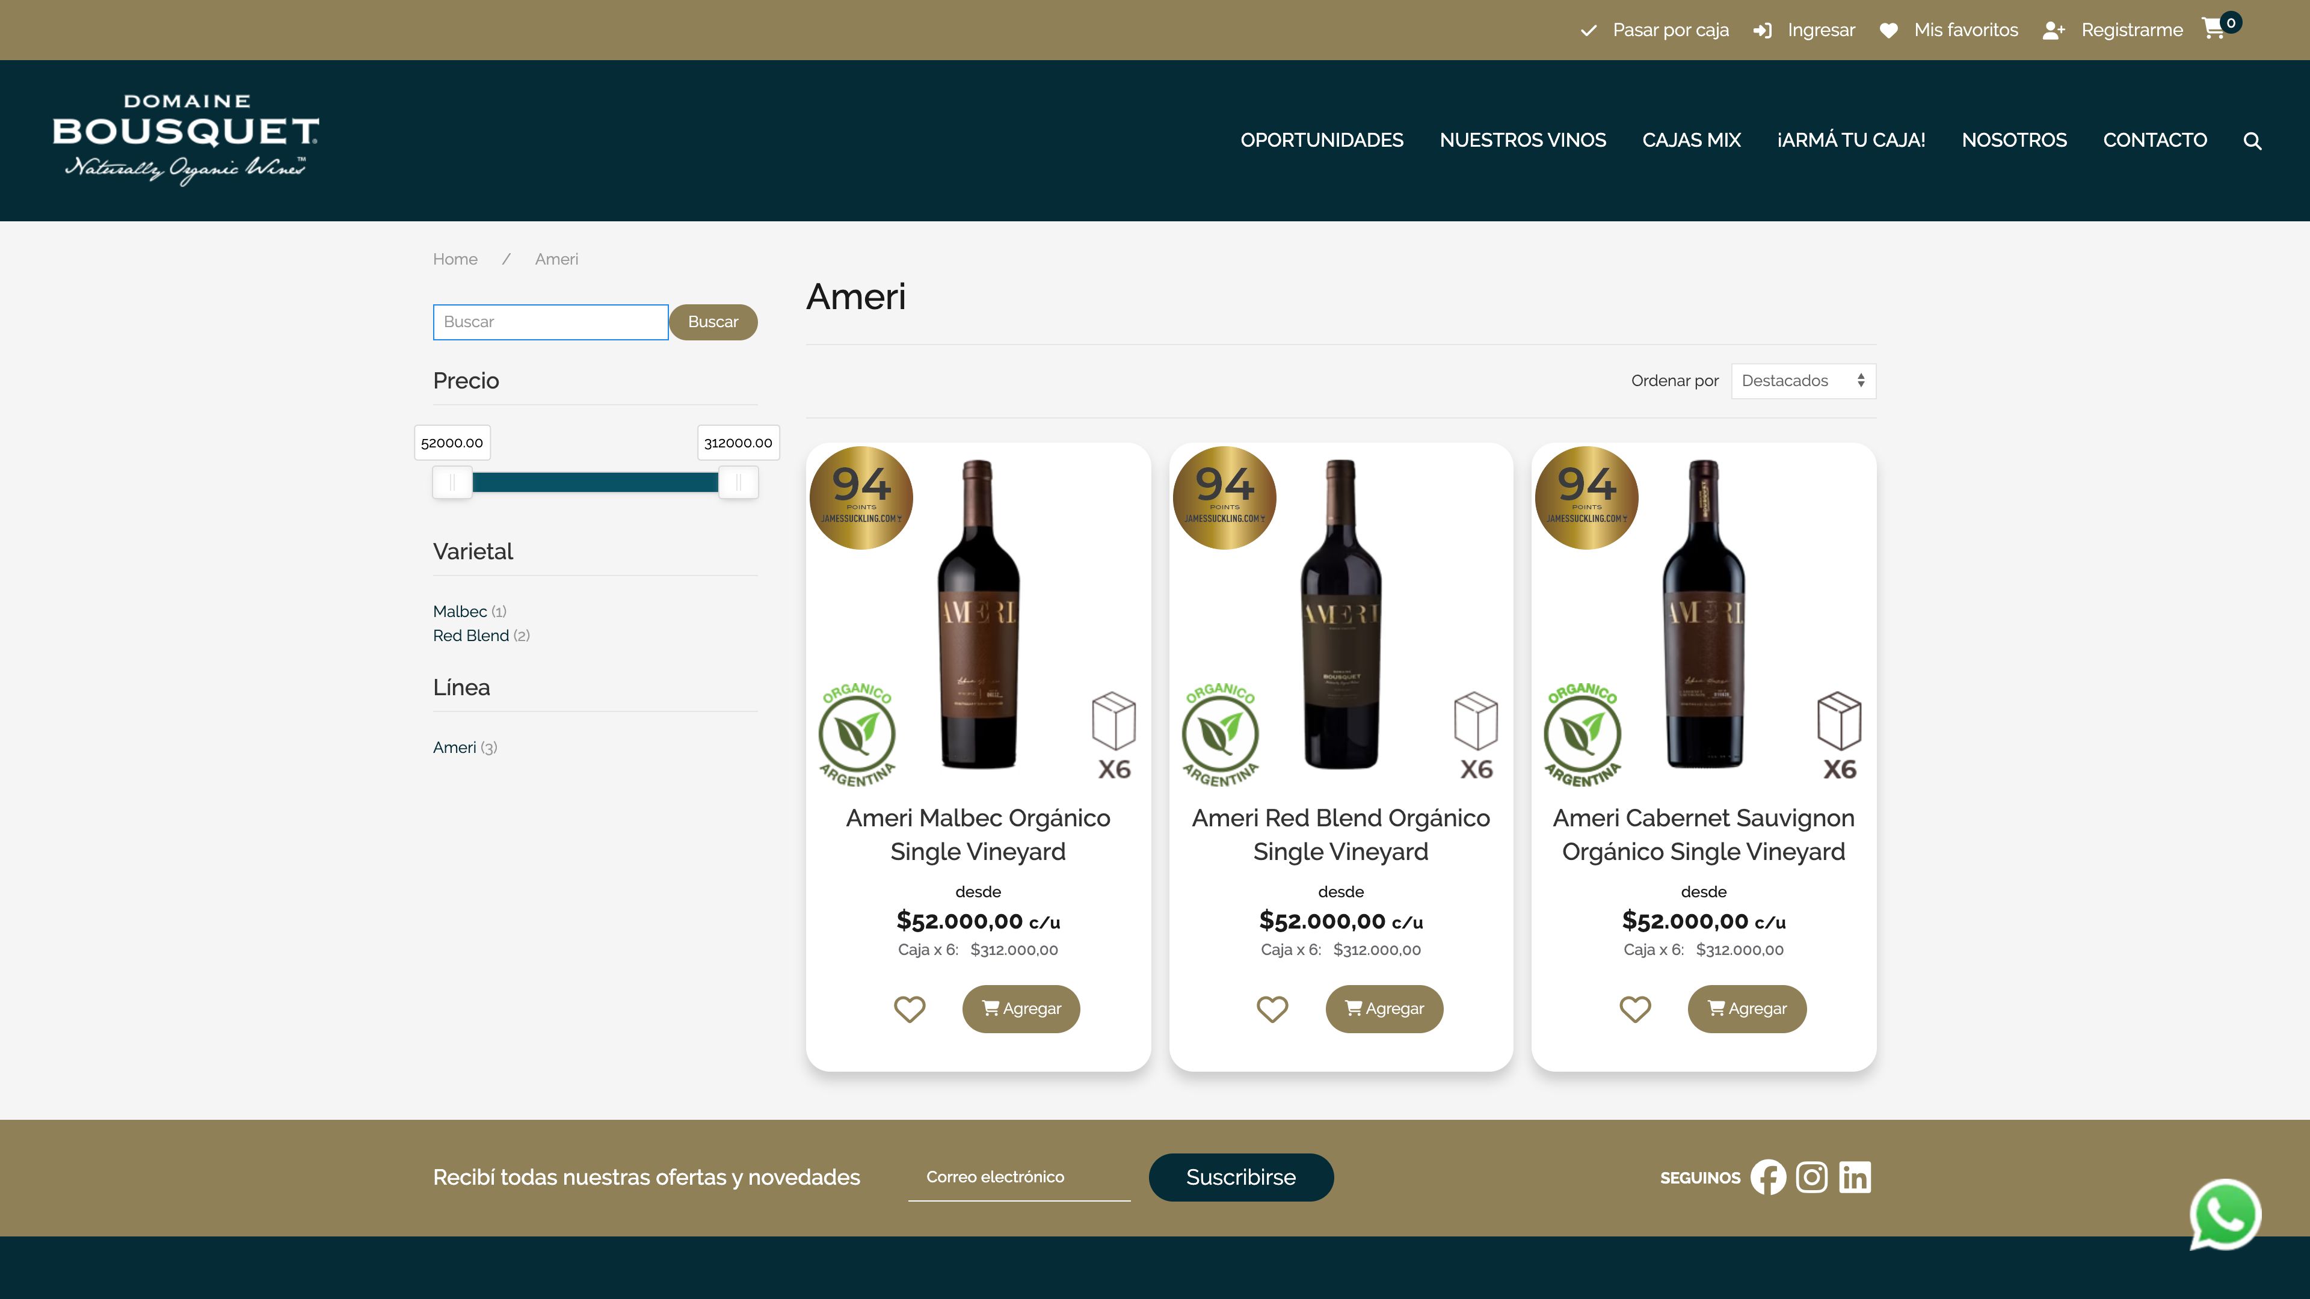The height and width of the screenshot is (1299, 2310).
Task: Add Ameri Malbec with Agregar button
Action: tap(1021, 1009)
